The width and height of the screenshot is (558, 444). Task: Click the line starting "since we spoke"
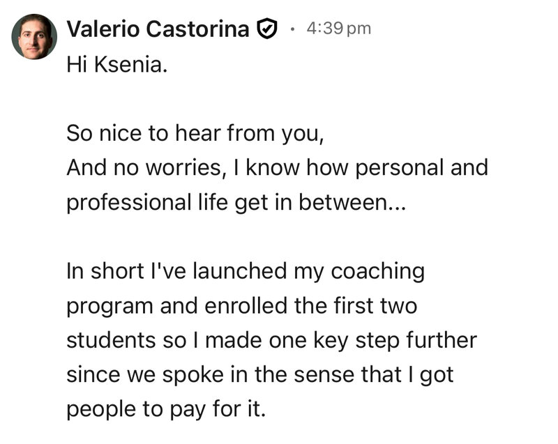(259, 375)
